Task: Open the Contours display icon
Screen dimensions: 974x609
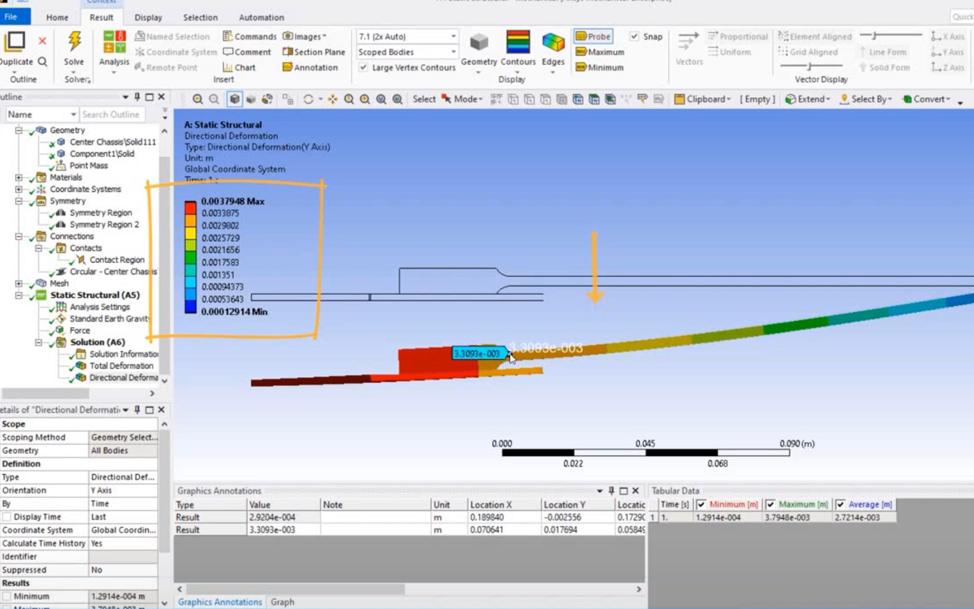Action: 518,42
